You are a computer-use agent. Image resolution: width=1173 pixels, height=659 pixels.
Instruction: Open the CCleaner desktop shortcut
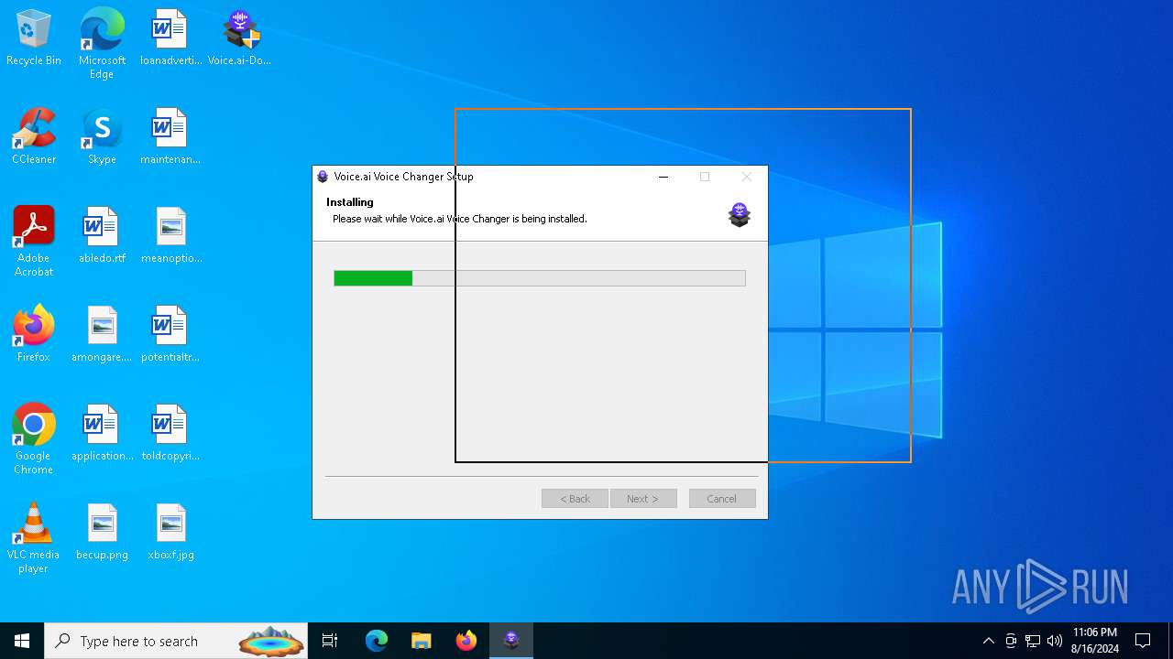pyautogui.click(x=34, y=137)
